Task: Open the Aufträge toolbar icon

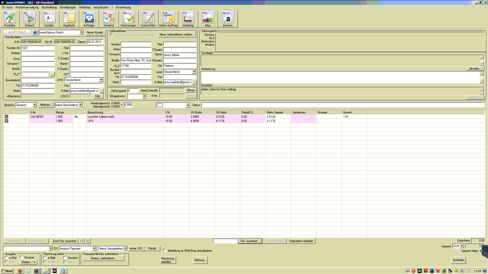Action: click(x=89, y=19)
